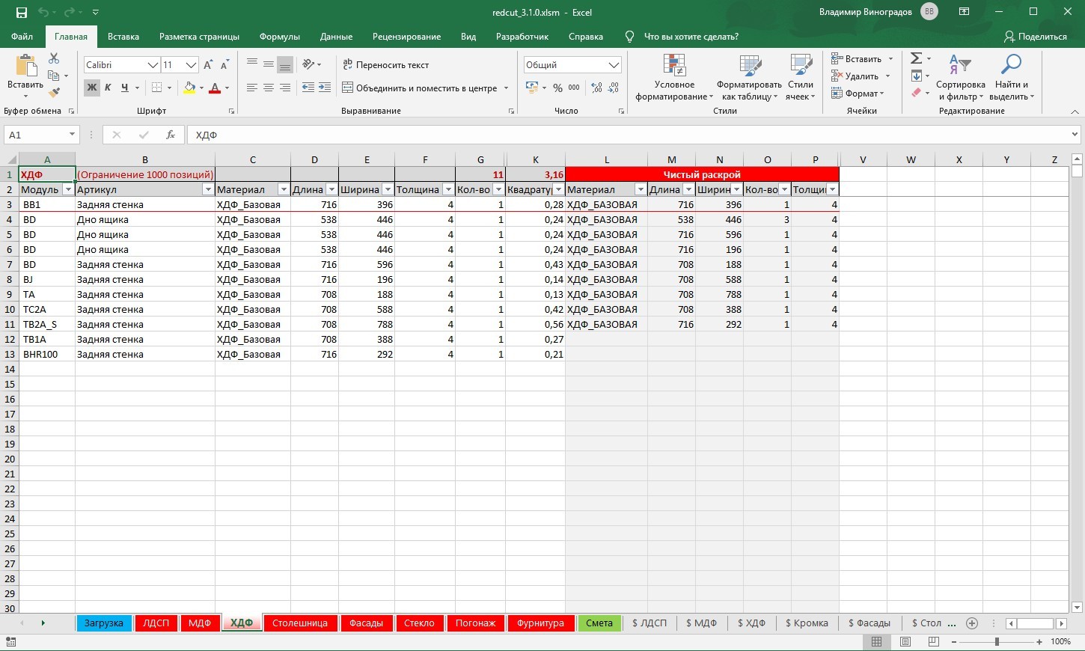Screen dimensions: 1085x651
Task: Click the Insert Function fx icon
Action: pos(171,135)
